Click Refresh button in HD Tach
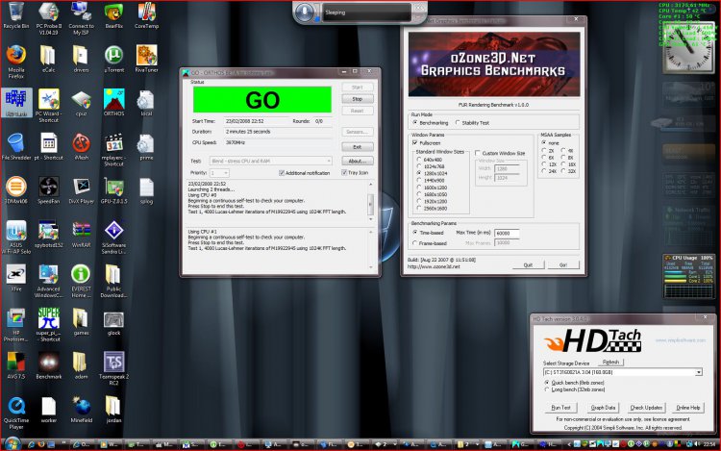Screen dimensions: 721x451 pos(610,363)
